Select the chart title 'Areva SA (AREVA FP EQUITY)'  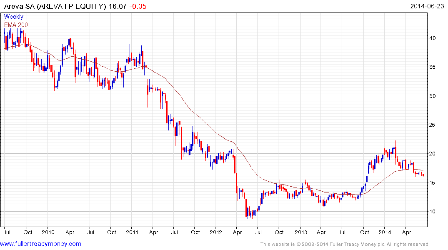pyautogui.click(x=55, y=6)
